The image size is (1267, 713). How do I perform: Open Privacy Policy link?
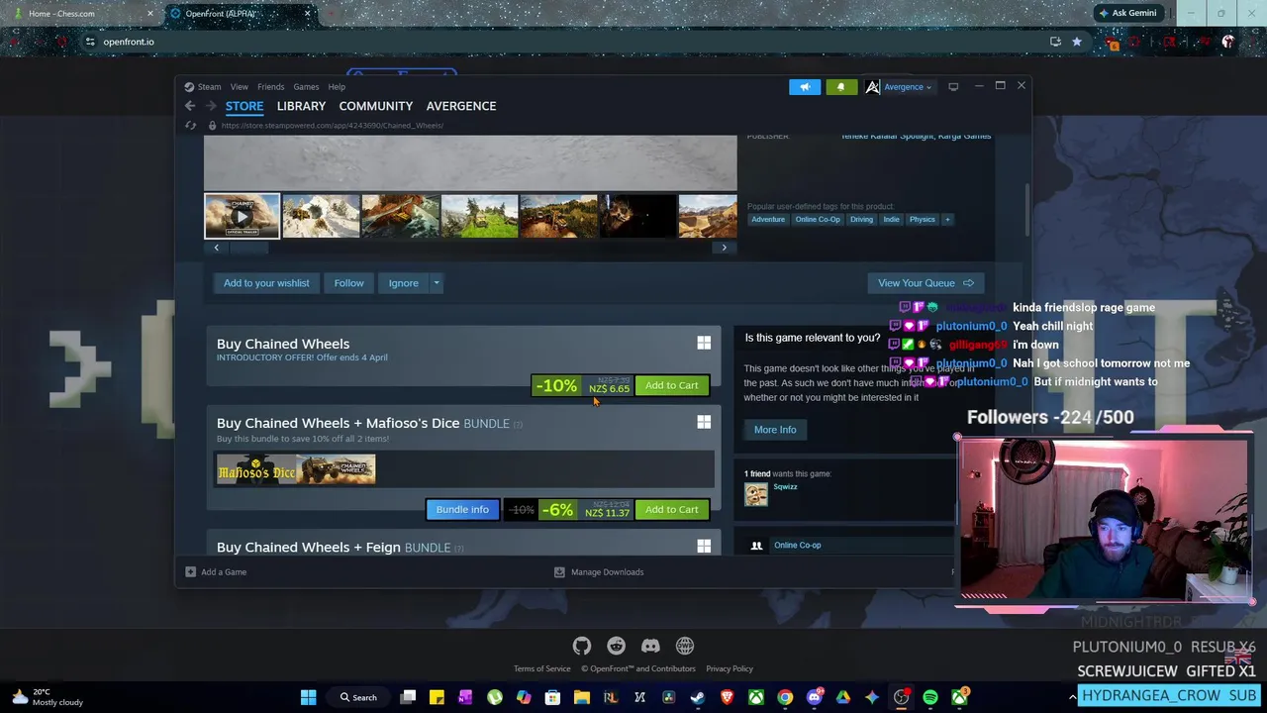click(x=730, y=669)
